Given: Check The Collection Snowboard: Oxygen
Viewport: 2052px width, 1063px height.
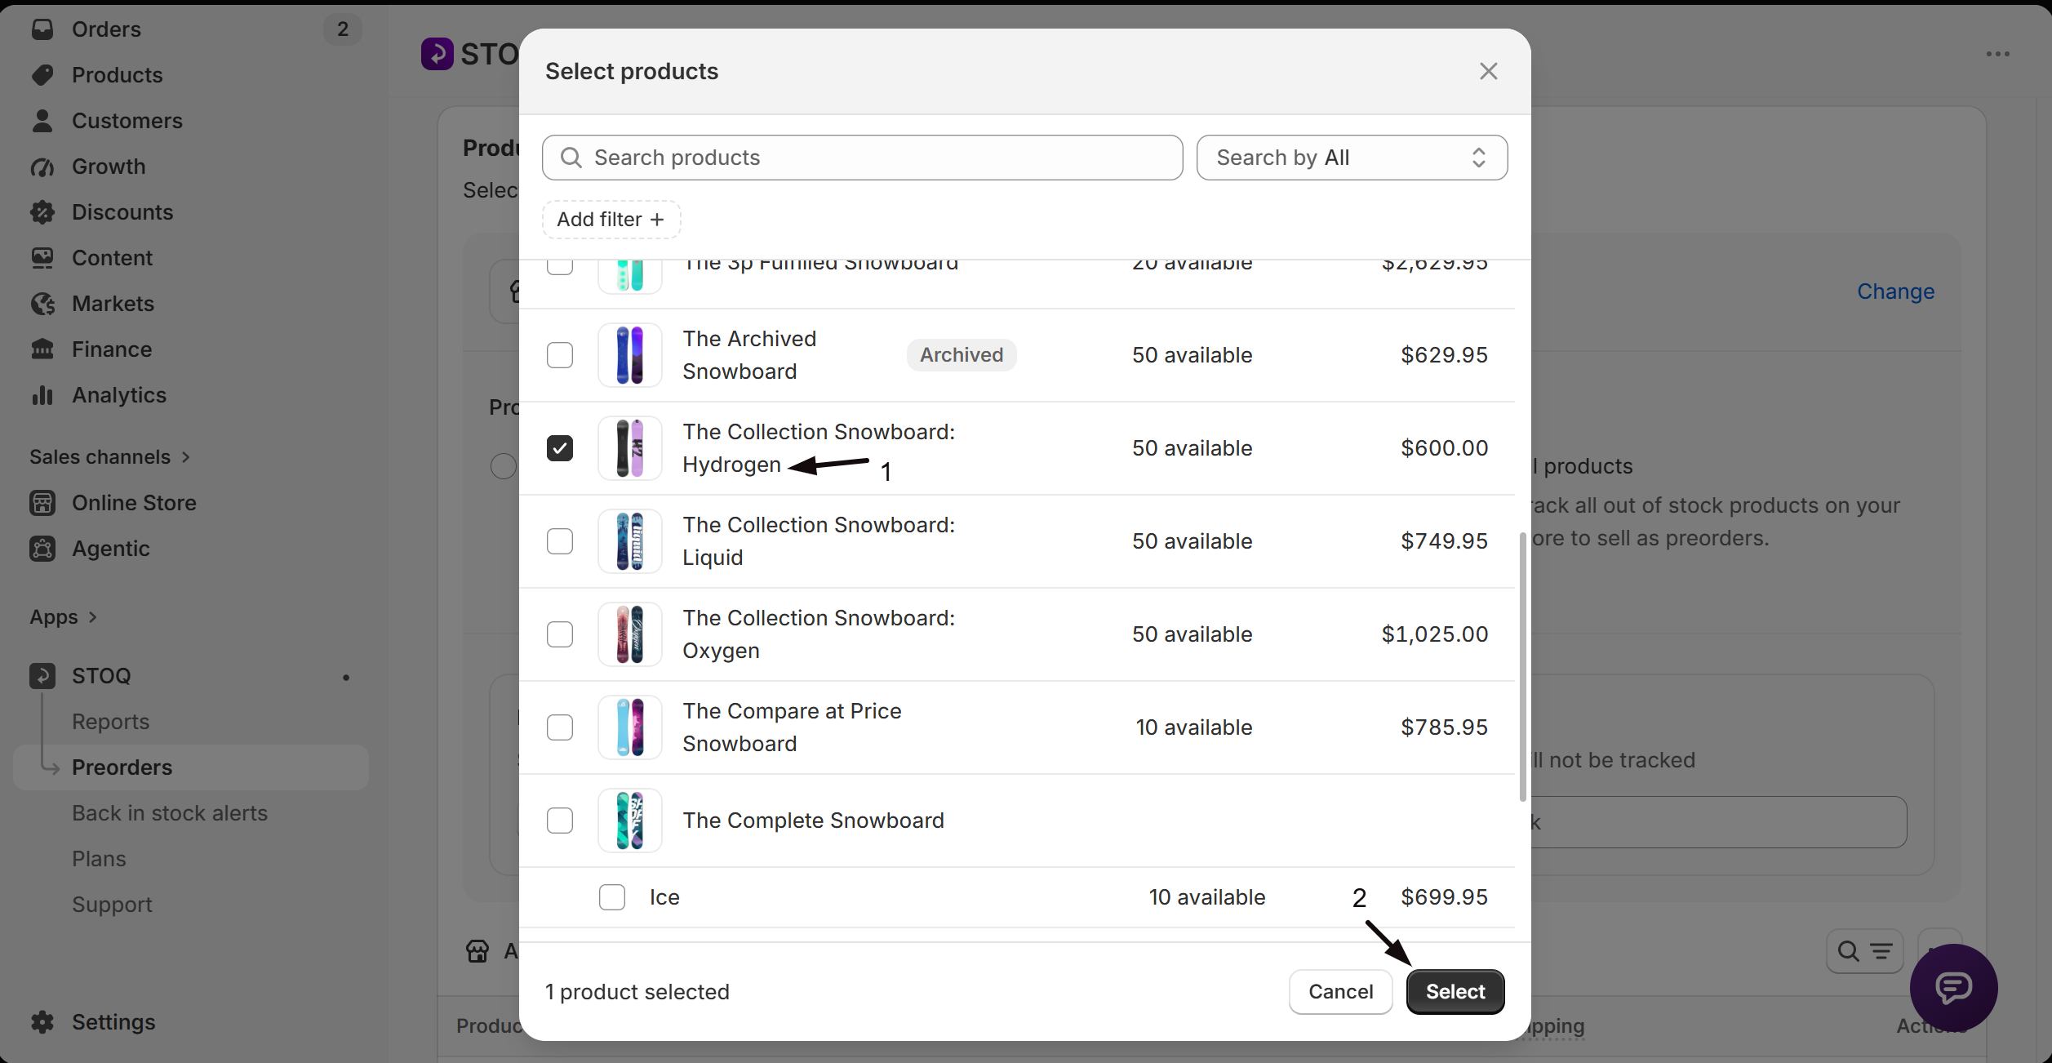Looking at the screenshot, I should point(560,634).
